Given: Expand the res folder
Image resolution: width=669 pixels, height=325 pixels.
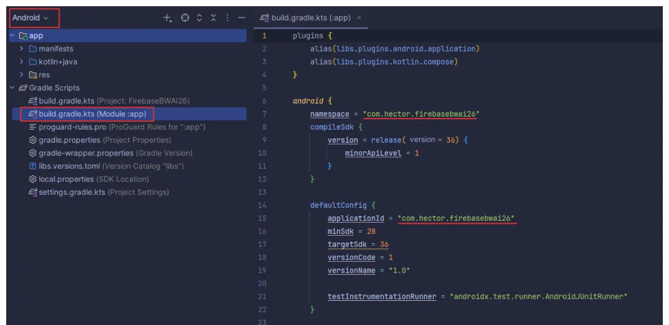Looking at the screenshot, I should [21, 74].
